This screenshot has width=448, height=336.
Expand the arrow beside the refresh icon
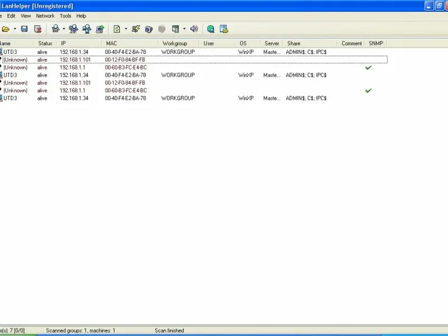click(x=125, y=29)
